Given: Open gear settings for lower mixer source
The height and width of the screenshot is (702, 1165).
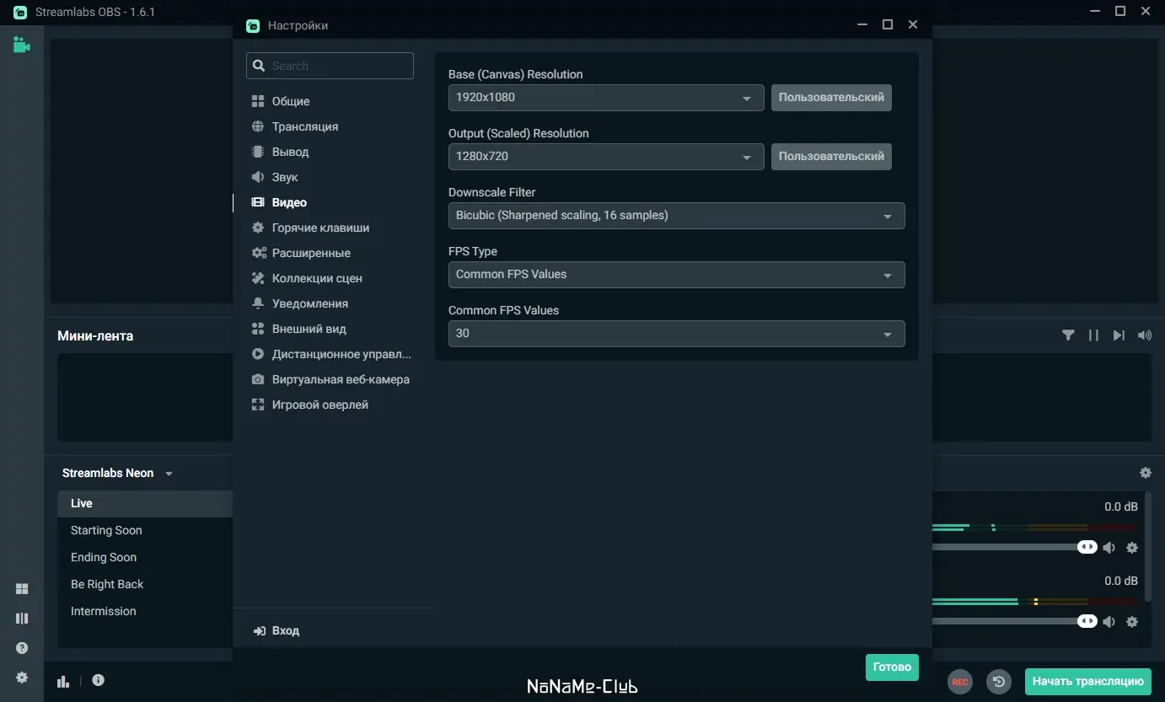Looking at the screenshot, I should [x=1132, y=622].
